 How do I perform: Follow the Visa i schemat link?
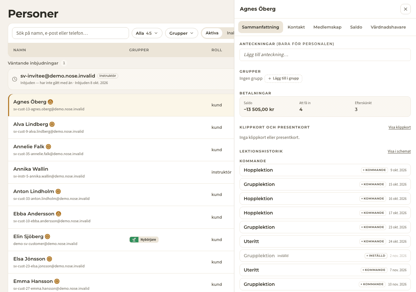tap(399, 151)
